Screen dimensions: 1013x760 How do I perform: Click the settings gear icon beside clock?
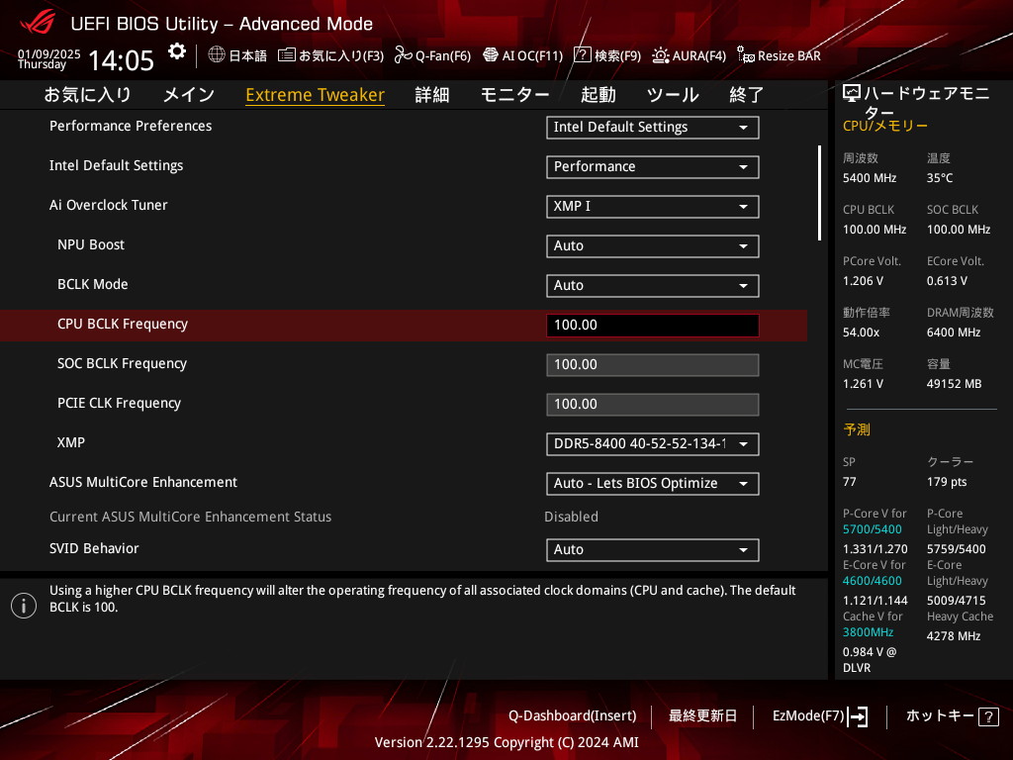pos(176,51)
